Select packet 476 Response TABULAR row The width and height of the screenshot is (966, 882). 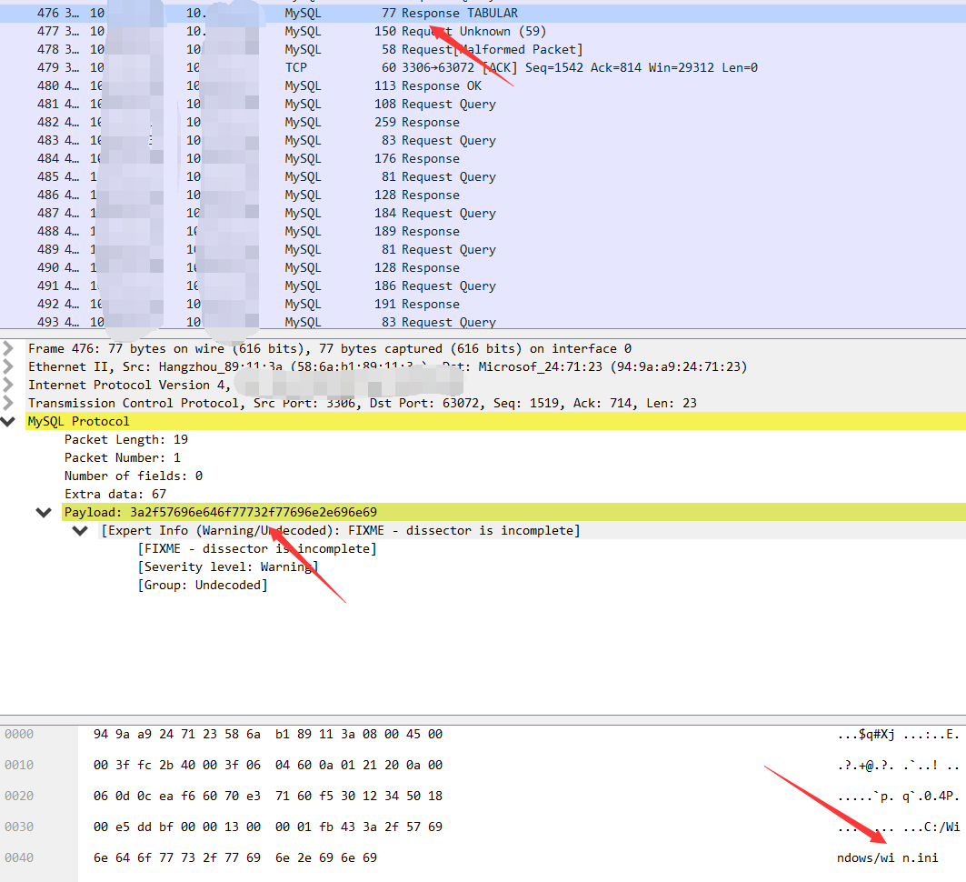click(x=483, y=13)
